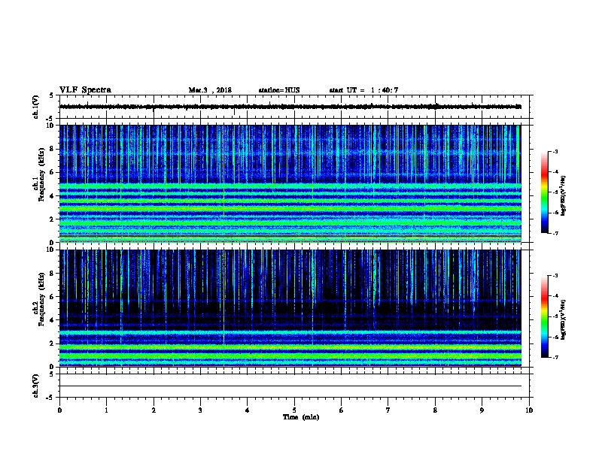Click the ch.3(V) axis "-5" tick label
Screen dimensions: 596x460
pyautogui.click(x=50, y=398)
